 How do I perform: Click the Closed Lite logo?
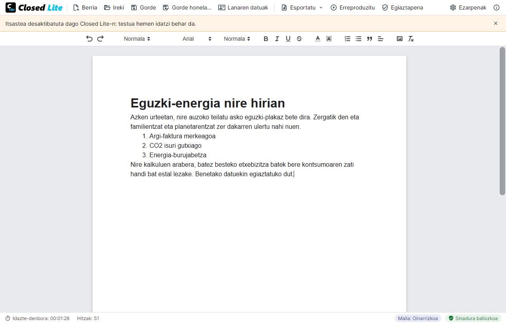[34, 8]
